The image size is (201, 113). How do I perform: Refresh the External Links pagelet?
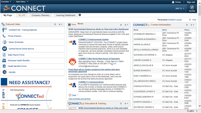pos(55,24)
